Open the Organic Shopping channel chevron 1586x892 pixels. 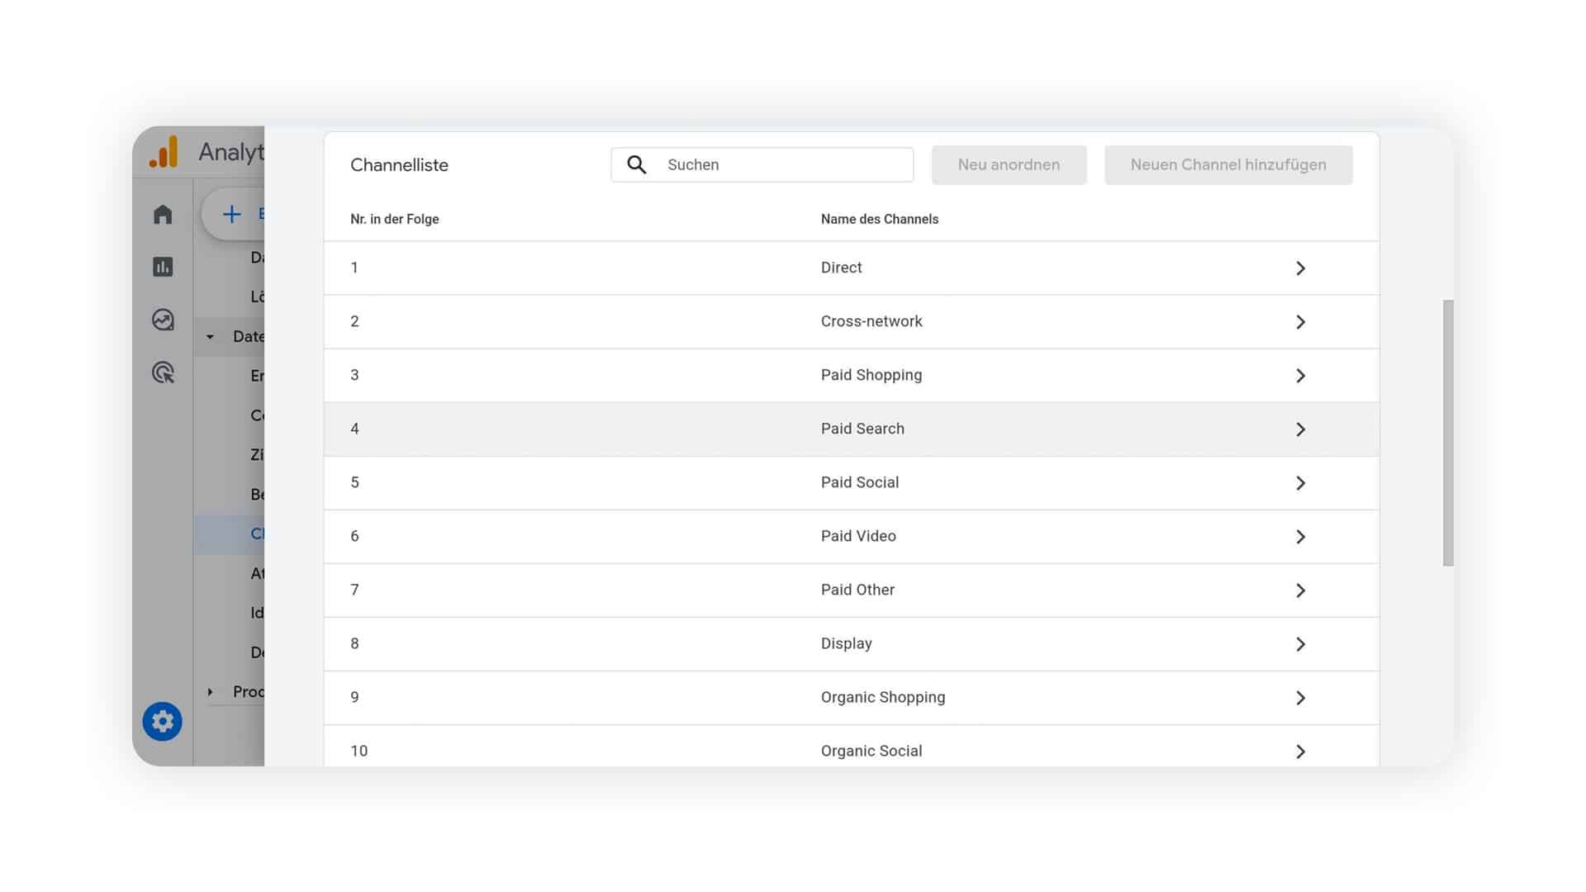[1300, 698]
